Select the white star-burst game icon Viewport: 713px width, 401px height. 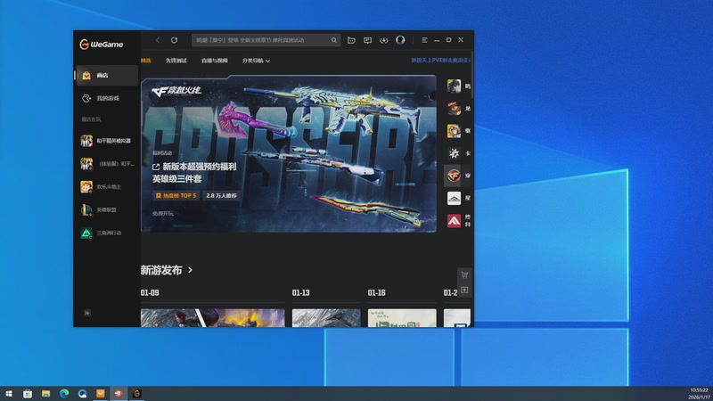(x=454, y=153)
